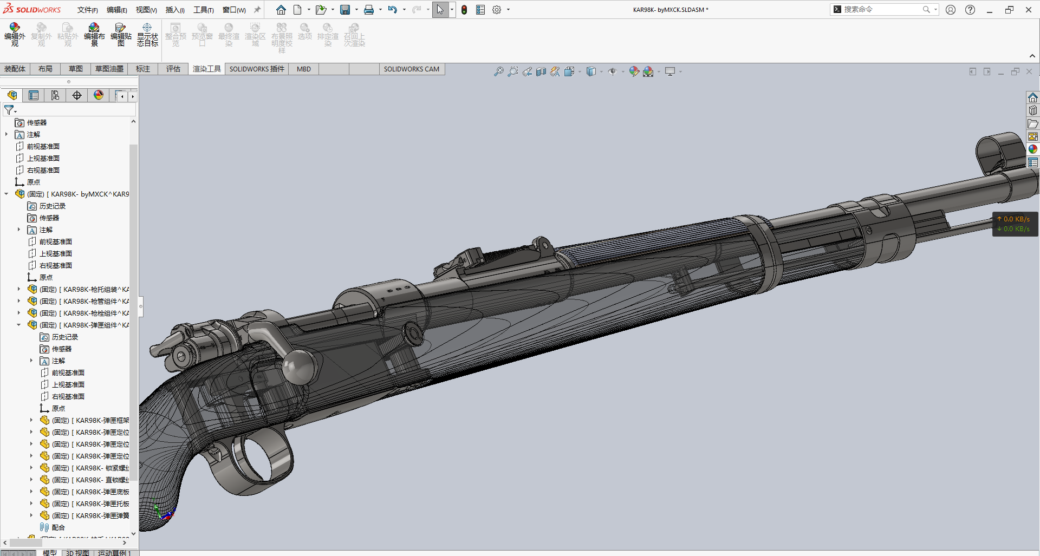This screenshot has width=1040, height=556.
Task: Switch to the 装配体 ribbon tab
Action: pos(15,69)
